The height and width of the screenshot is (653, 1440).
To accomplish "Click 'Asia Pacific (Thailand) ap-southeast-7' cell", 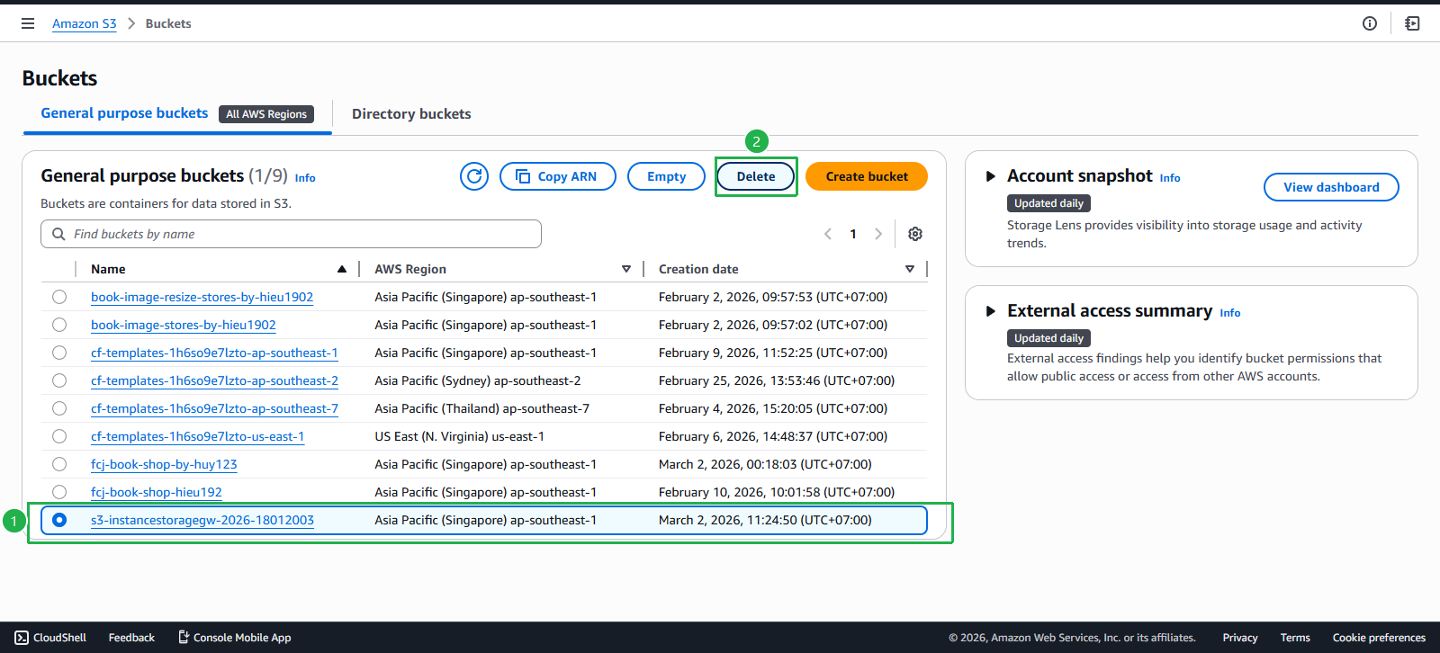I will click(x=482, y=408).
